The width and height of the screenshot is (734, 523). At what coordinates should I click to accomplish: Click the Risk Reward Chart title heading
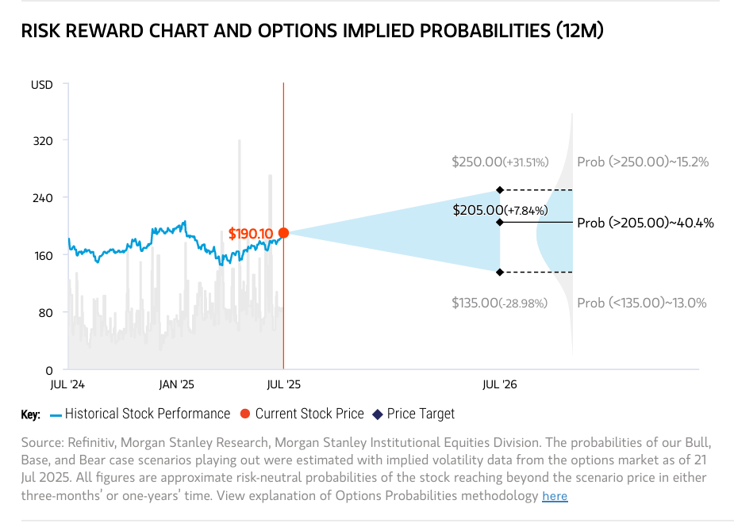312,31
